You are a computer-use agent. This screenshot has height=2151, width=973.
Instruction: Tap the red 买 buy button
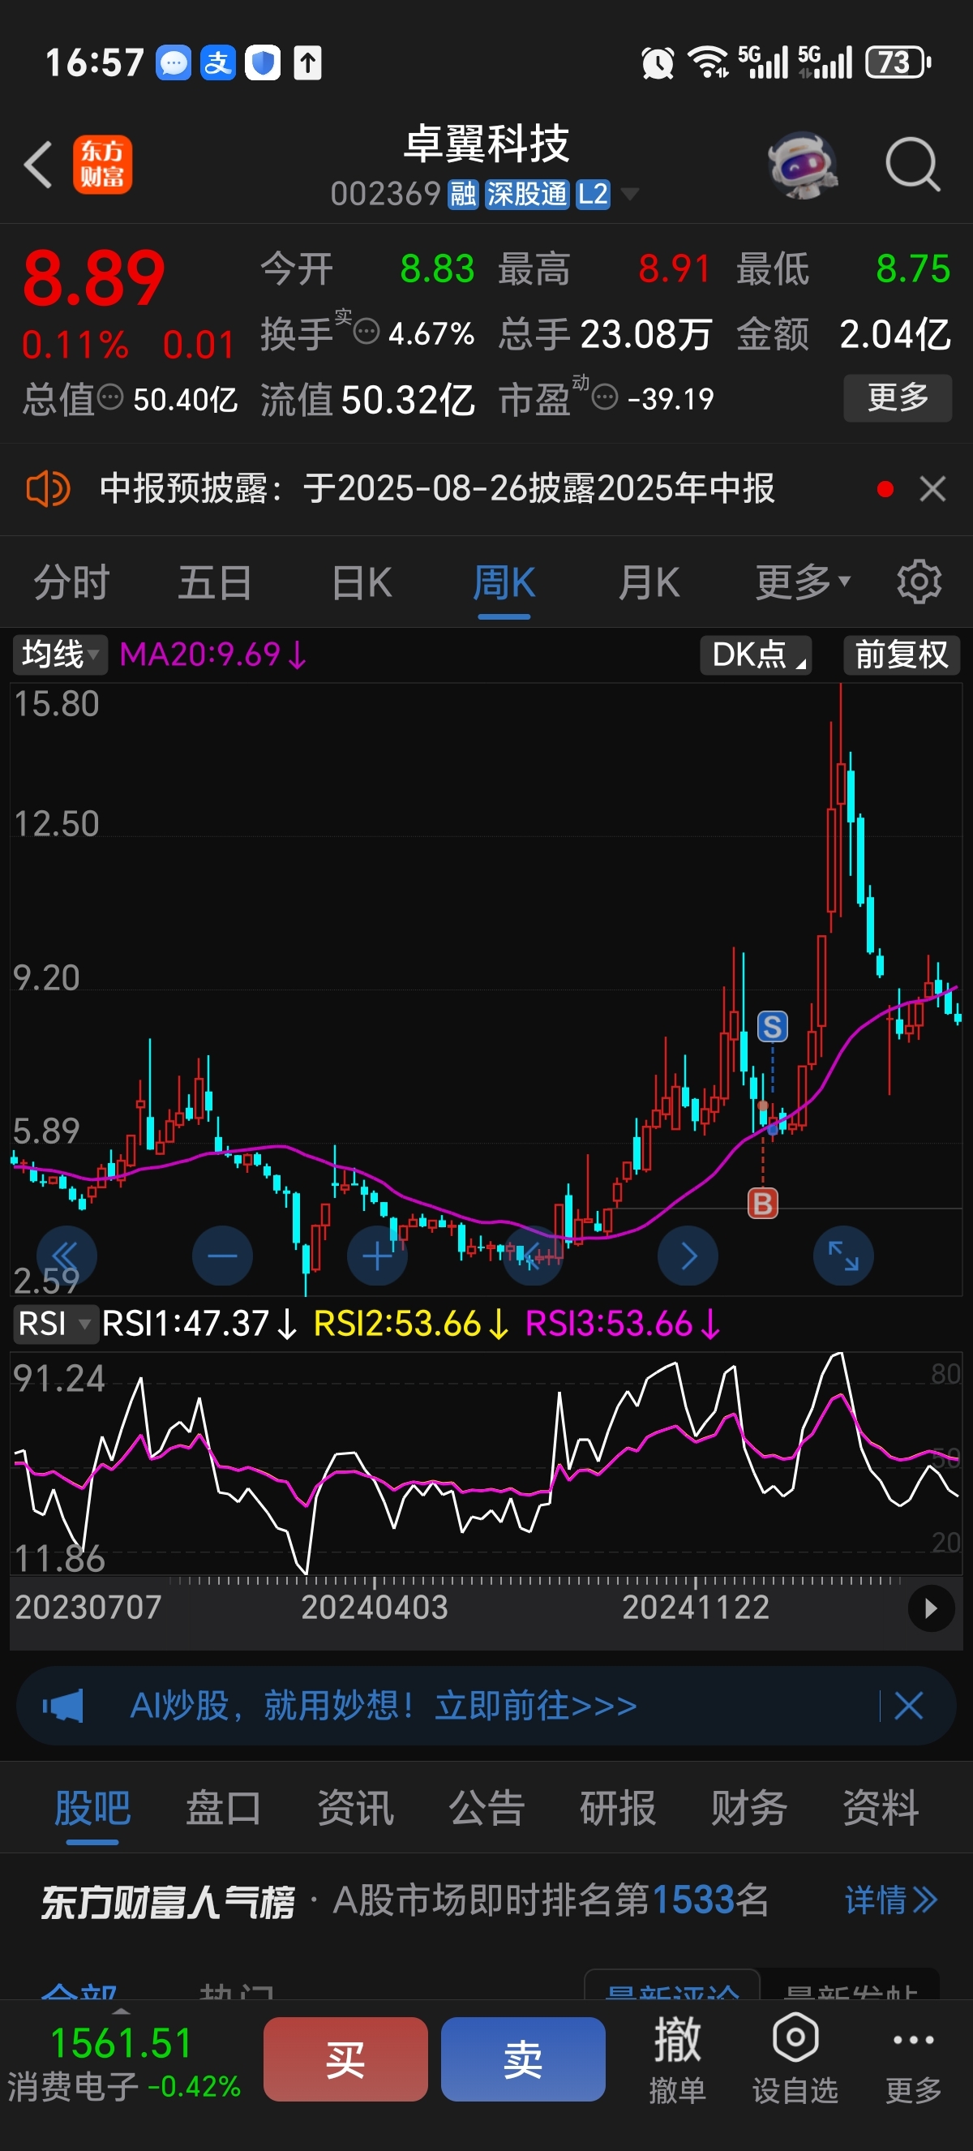coord(345,2059)
